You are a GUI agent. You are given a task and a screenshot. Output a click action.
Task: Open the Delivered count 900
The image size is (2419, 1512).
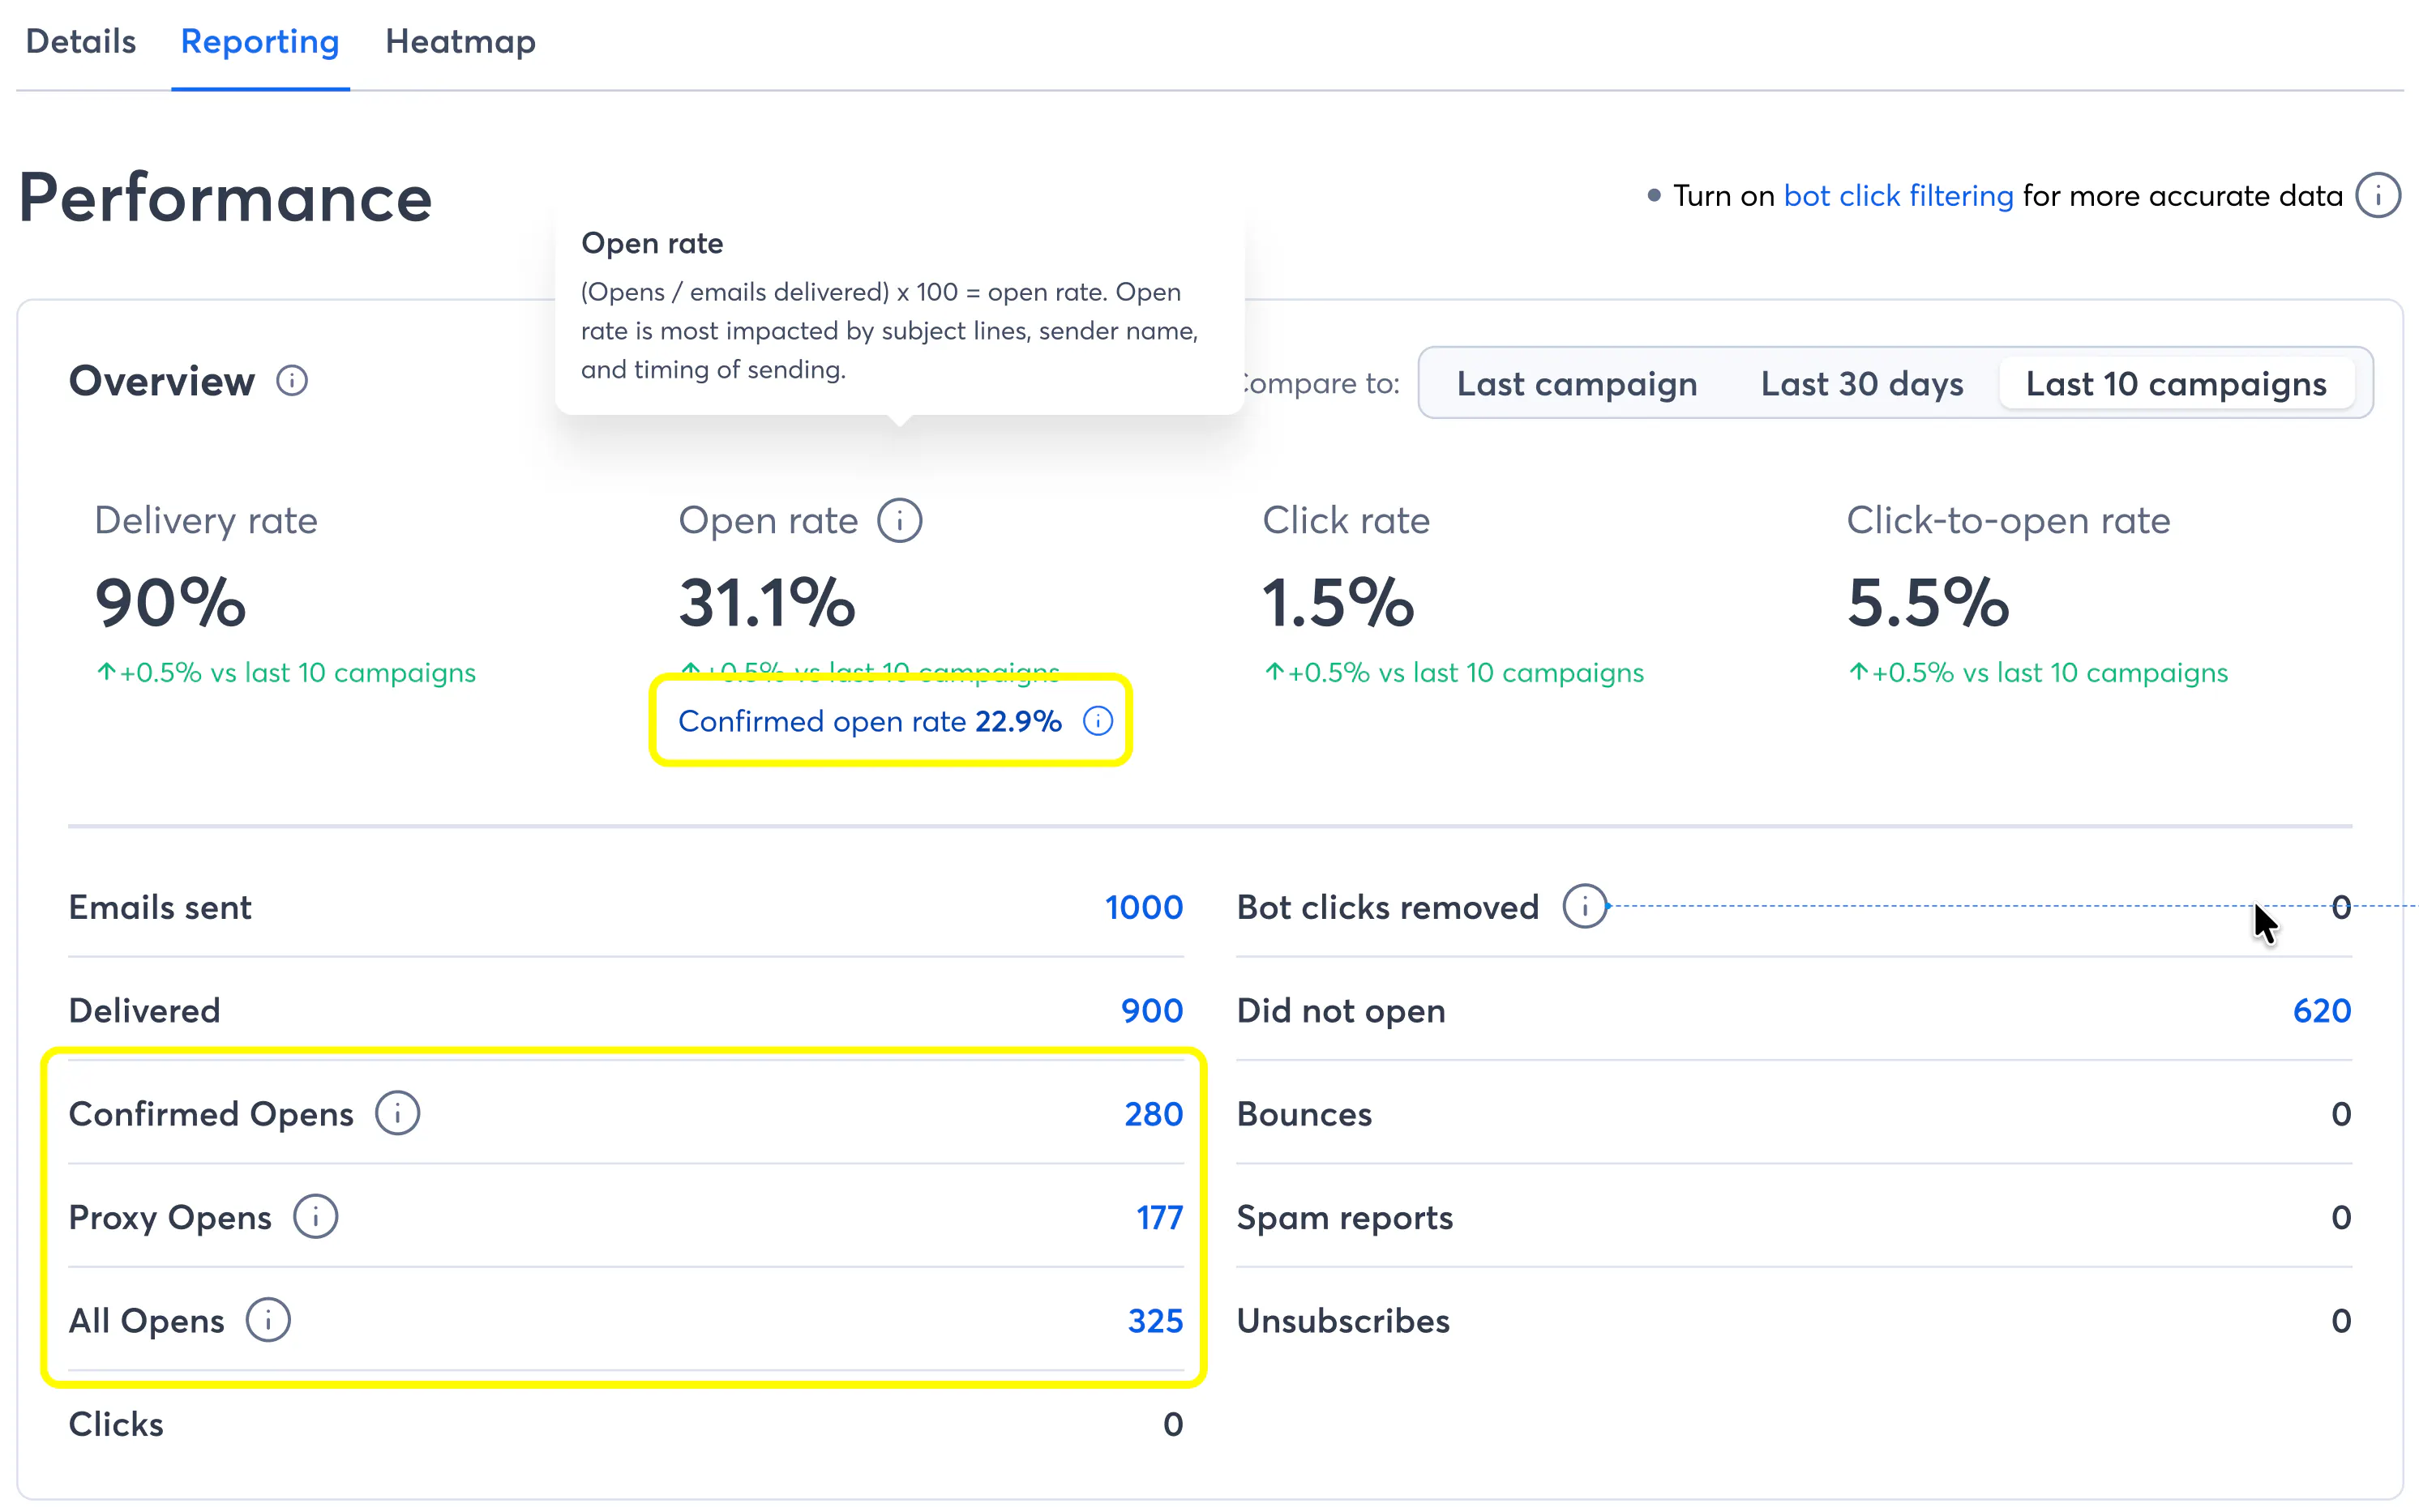1150,1010
